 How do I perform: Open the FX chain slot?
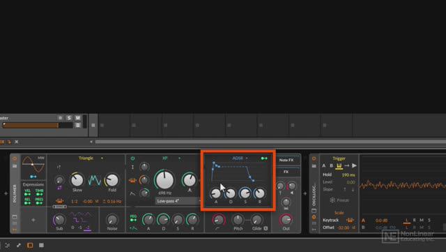point(286,172)
